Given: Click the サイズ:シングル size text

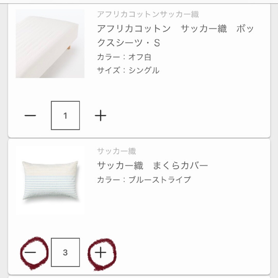Looking at the screenshot, I should [128, 70].
